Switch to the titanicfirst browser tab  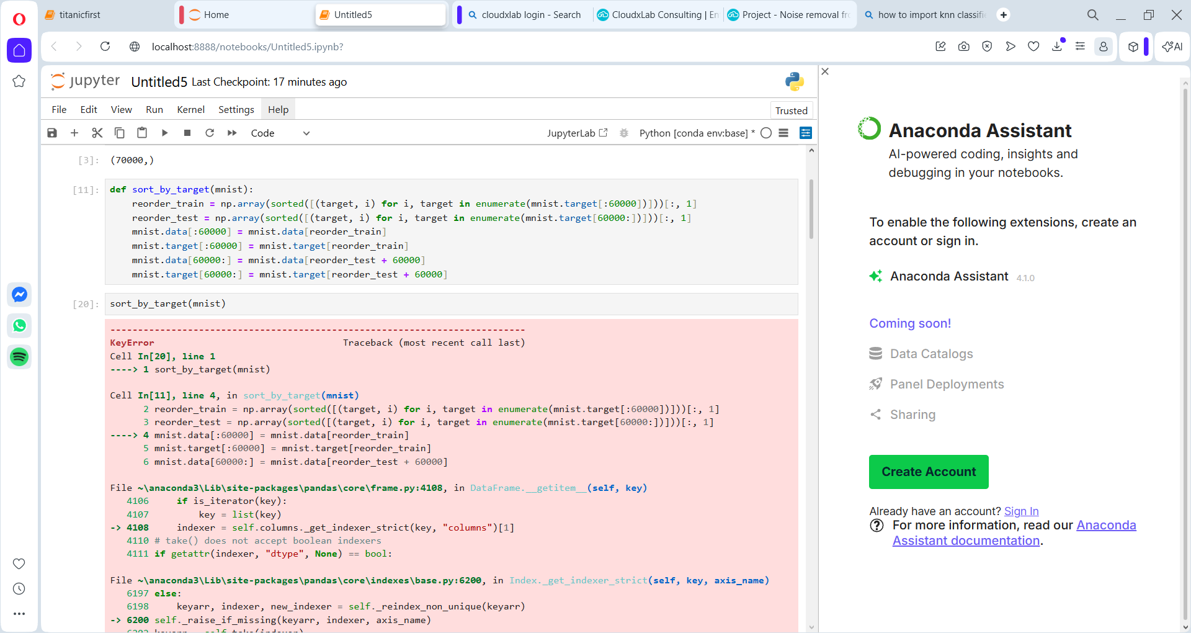(x=79, y=15)
